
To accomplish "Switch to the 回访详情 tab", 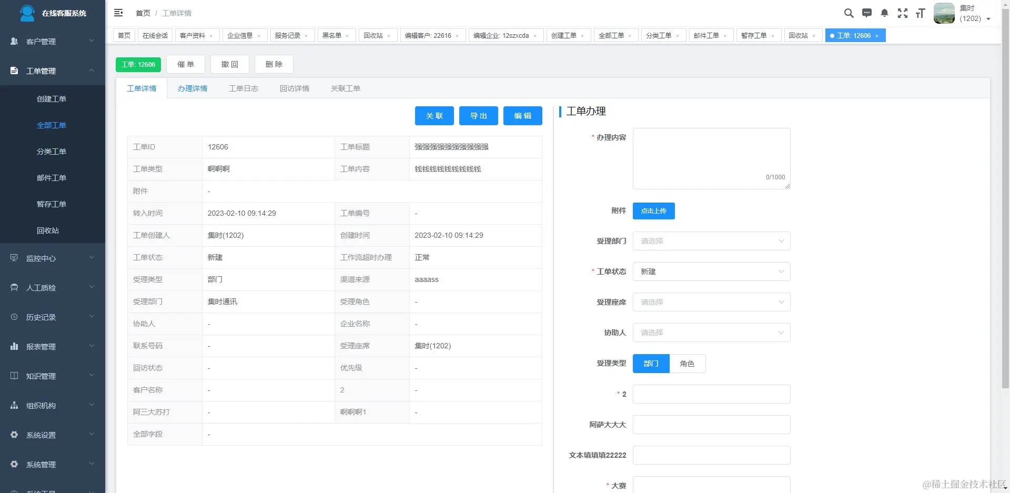I will [x=295, y=88].
